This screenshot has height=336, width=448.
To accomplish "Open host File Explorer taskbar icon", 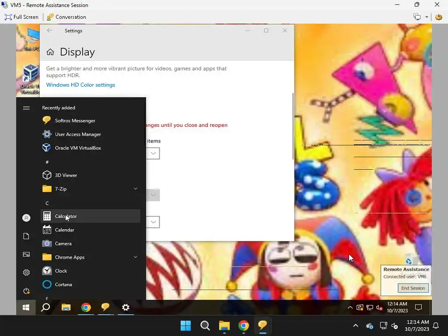I will [224, 325].
